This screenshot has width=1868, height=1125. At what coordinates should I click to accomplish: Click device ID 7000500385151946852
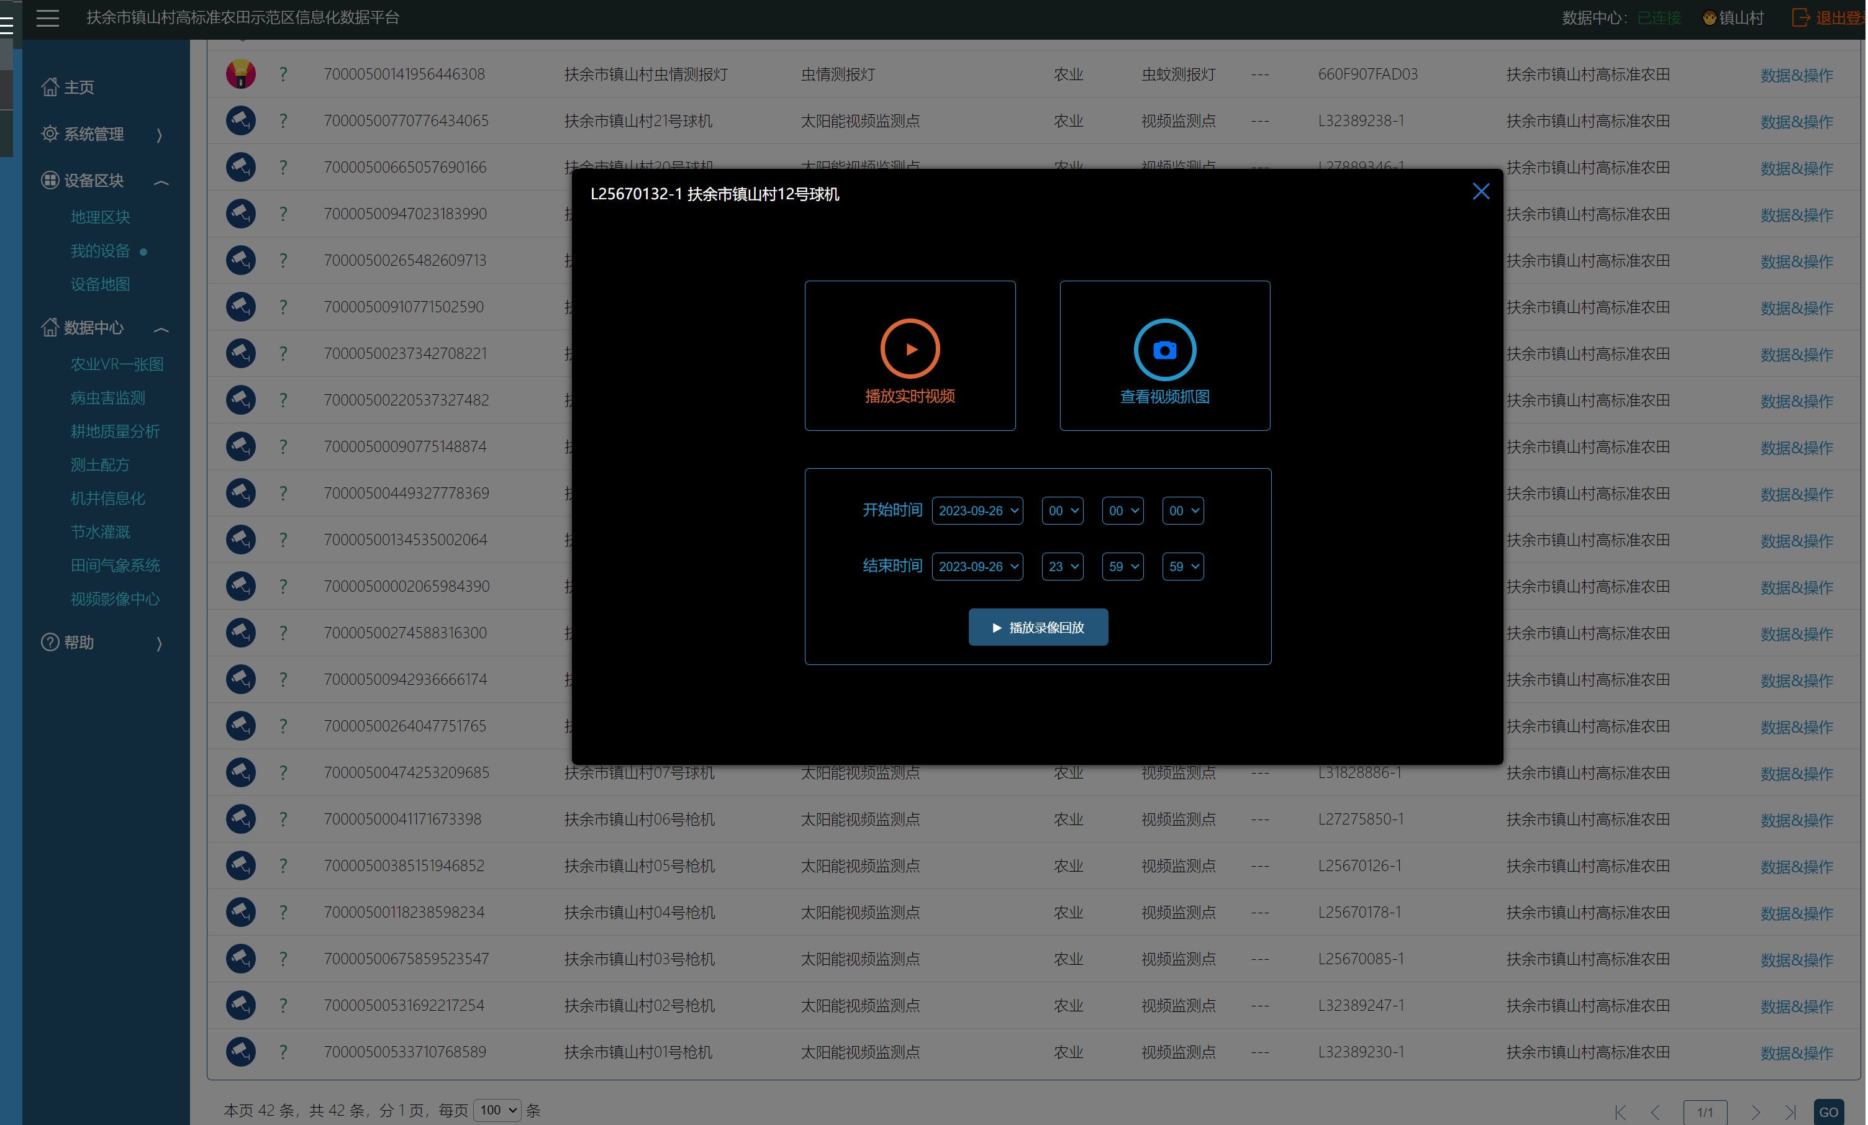point(404,865)
